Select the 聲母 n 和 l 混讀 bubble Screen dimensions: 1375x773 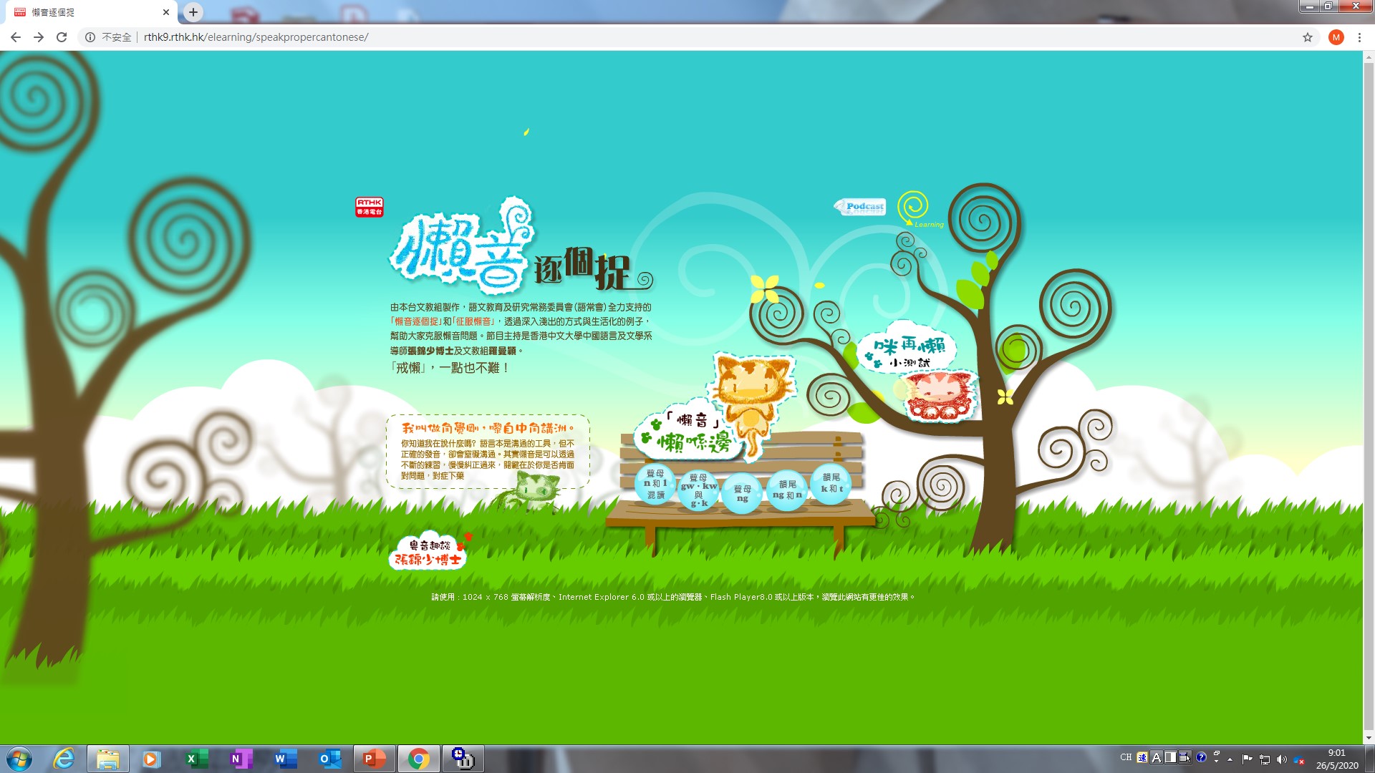(x=655, y=485)
